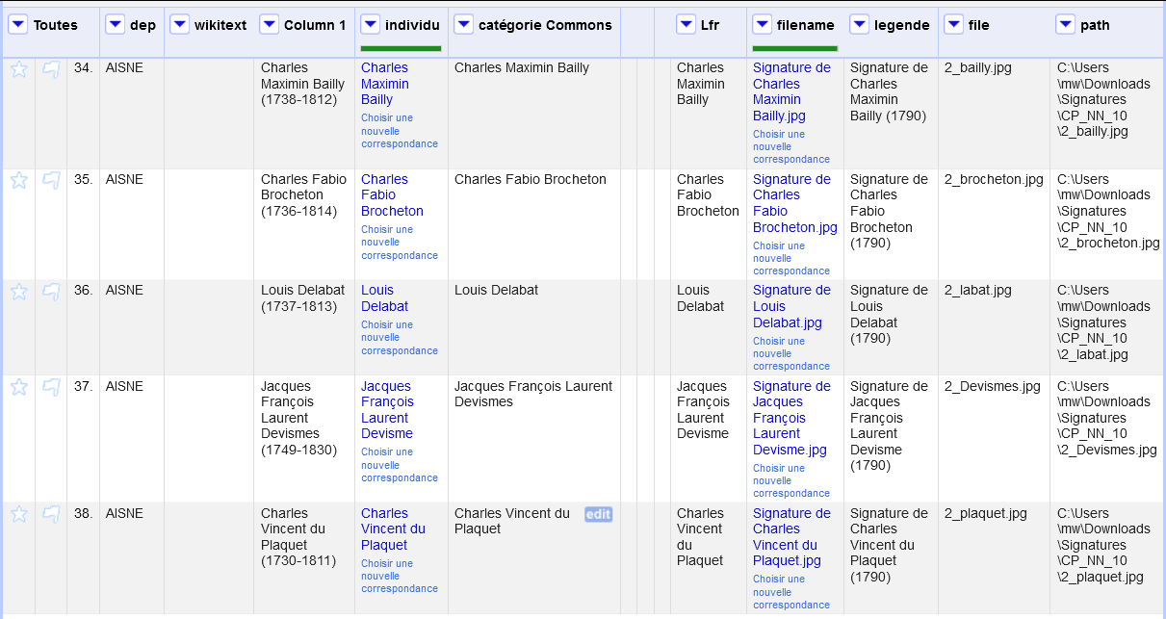This screenshot has width=1166, height=619.
Task: Select Lfr cell Charles Fabio Brocheton
Action: coord(708,224)
